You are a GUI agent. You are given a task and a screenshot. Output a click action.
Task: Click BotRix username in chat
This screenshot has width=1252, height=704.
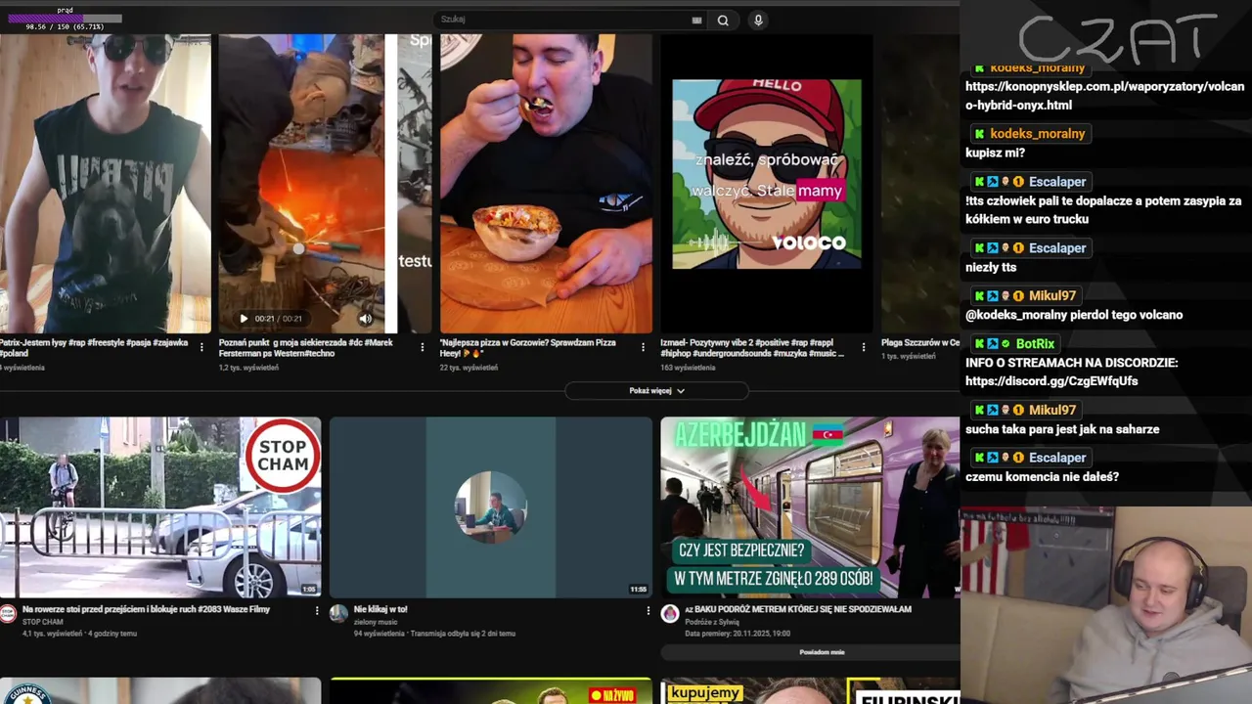pyautogui.click(x=1035, y=344)
